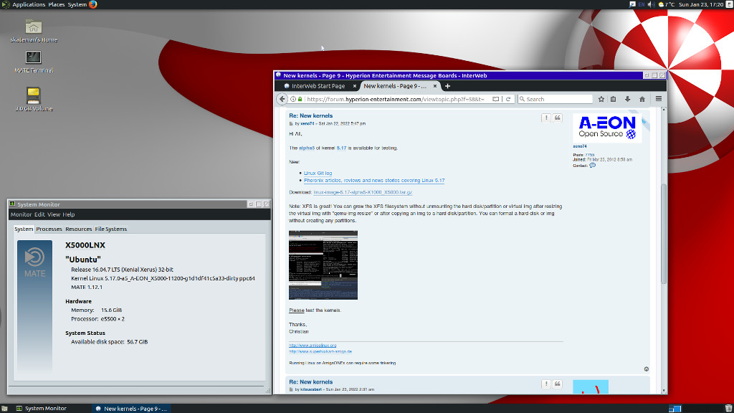Launch MATE Terminal desktop icon

pyautogui.click(x=33, y=62)
